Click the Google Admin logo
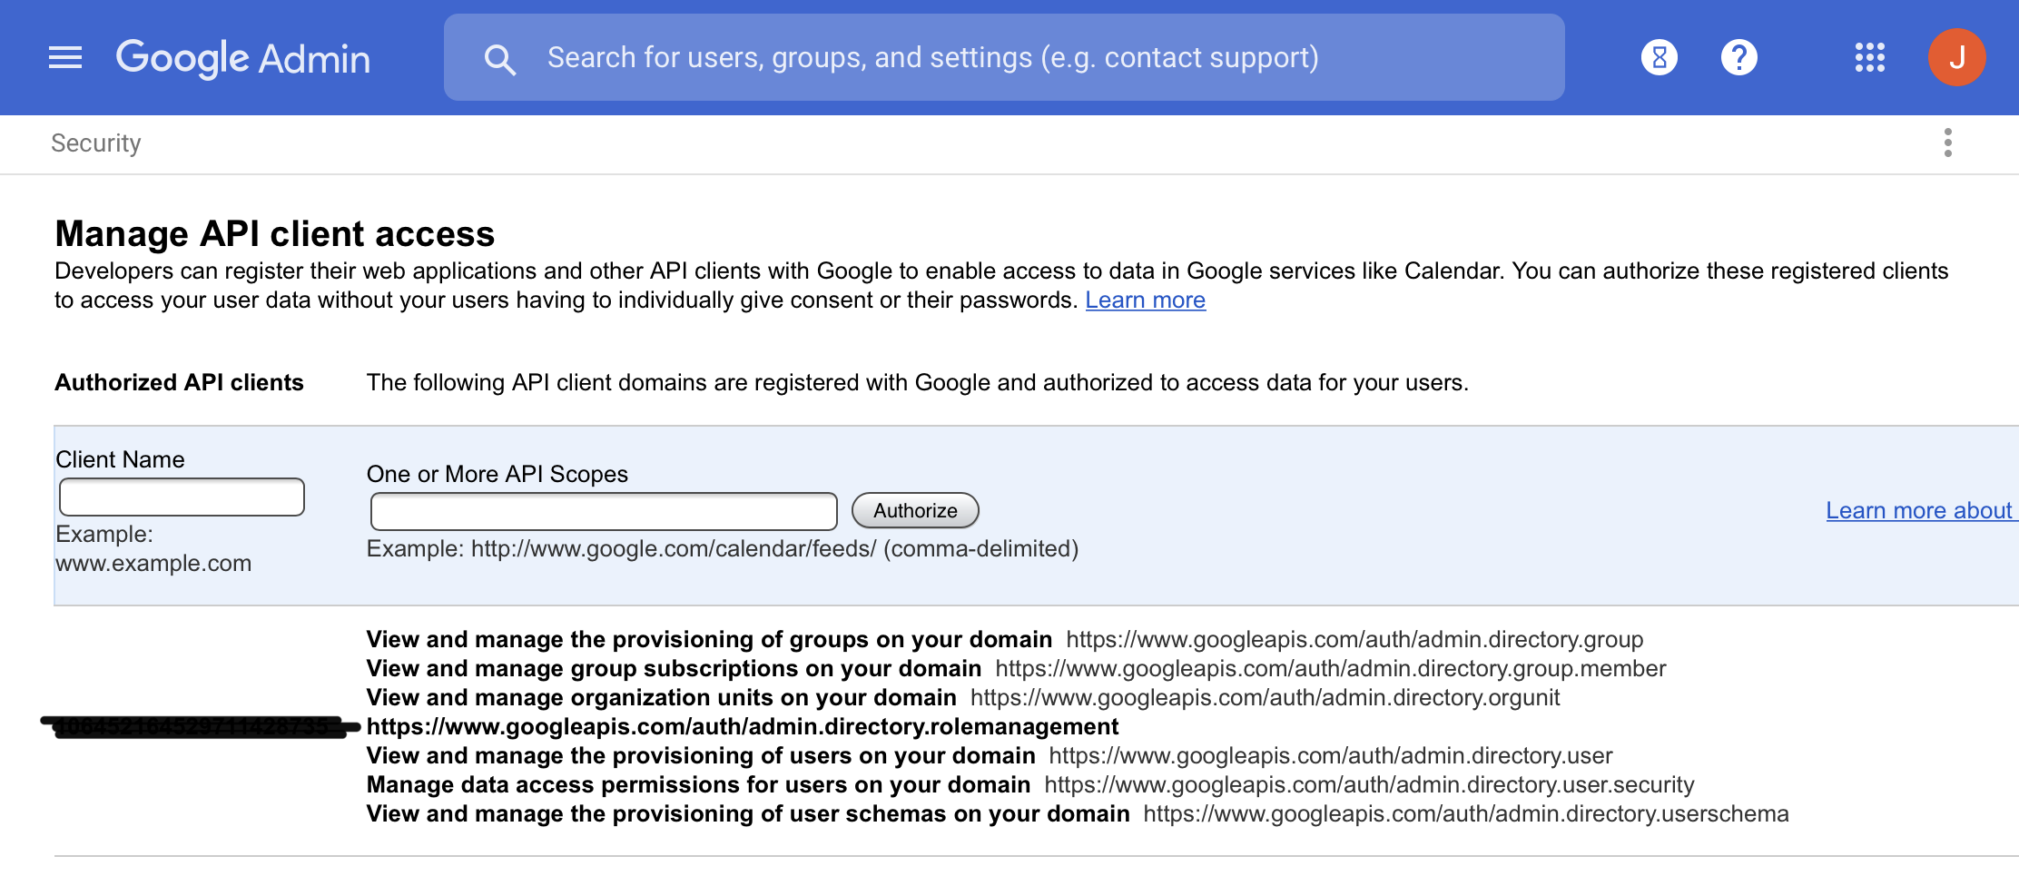Image resolution: width=2019 pixels, height=876 pixels. coord(243,58)
